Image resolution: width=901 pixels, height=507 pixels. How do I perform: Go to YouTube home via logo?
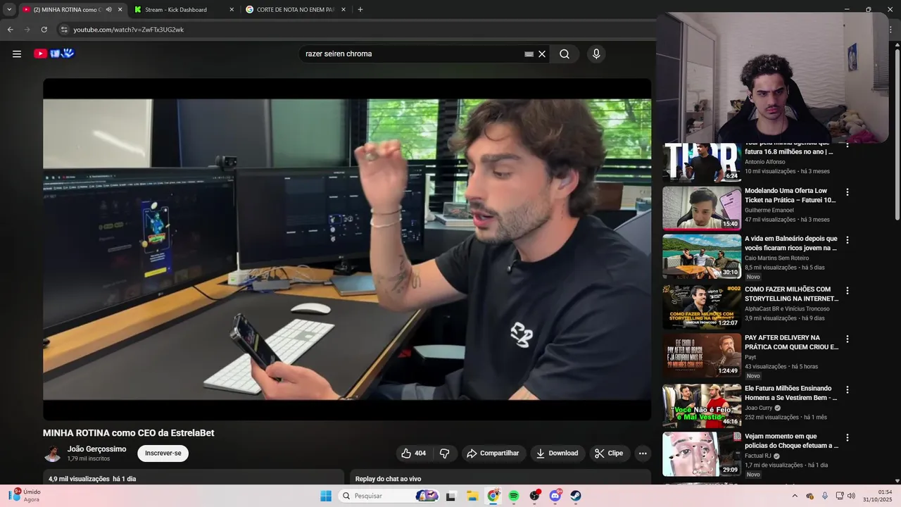[54, 54]
